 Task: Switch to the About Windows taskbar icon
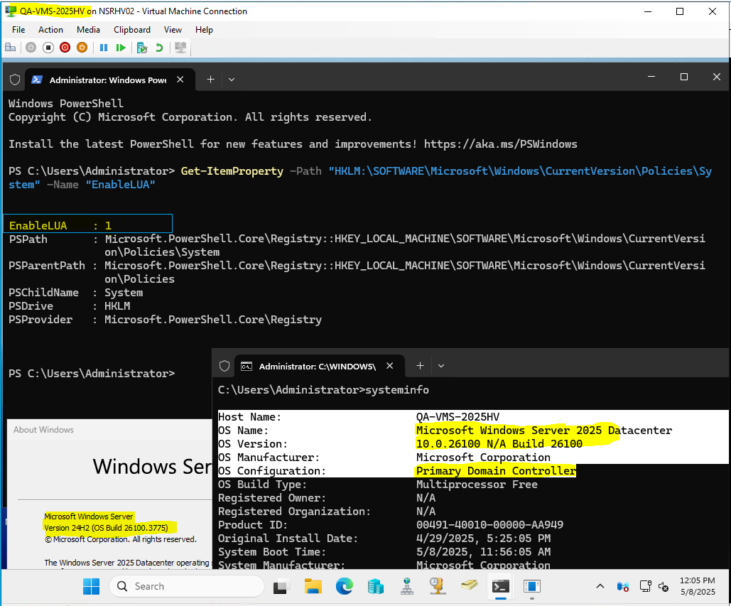click(531, 586)
